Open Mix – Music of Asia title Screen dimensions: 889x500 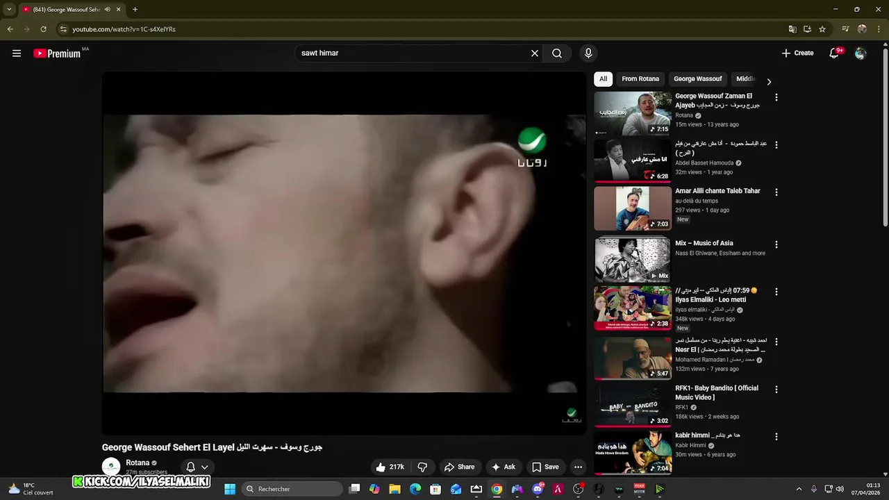(704, 244)
